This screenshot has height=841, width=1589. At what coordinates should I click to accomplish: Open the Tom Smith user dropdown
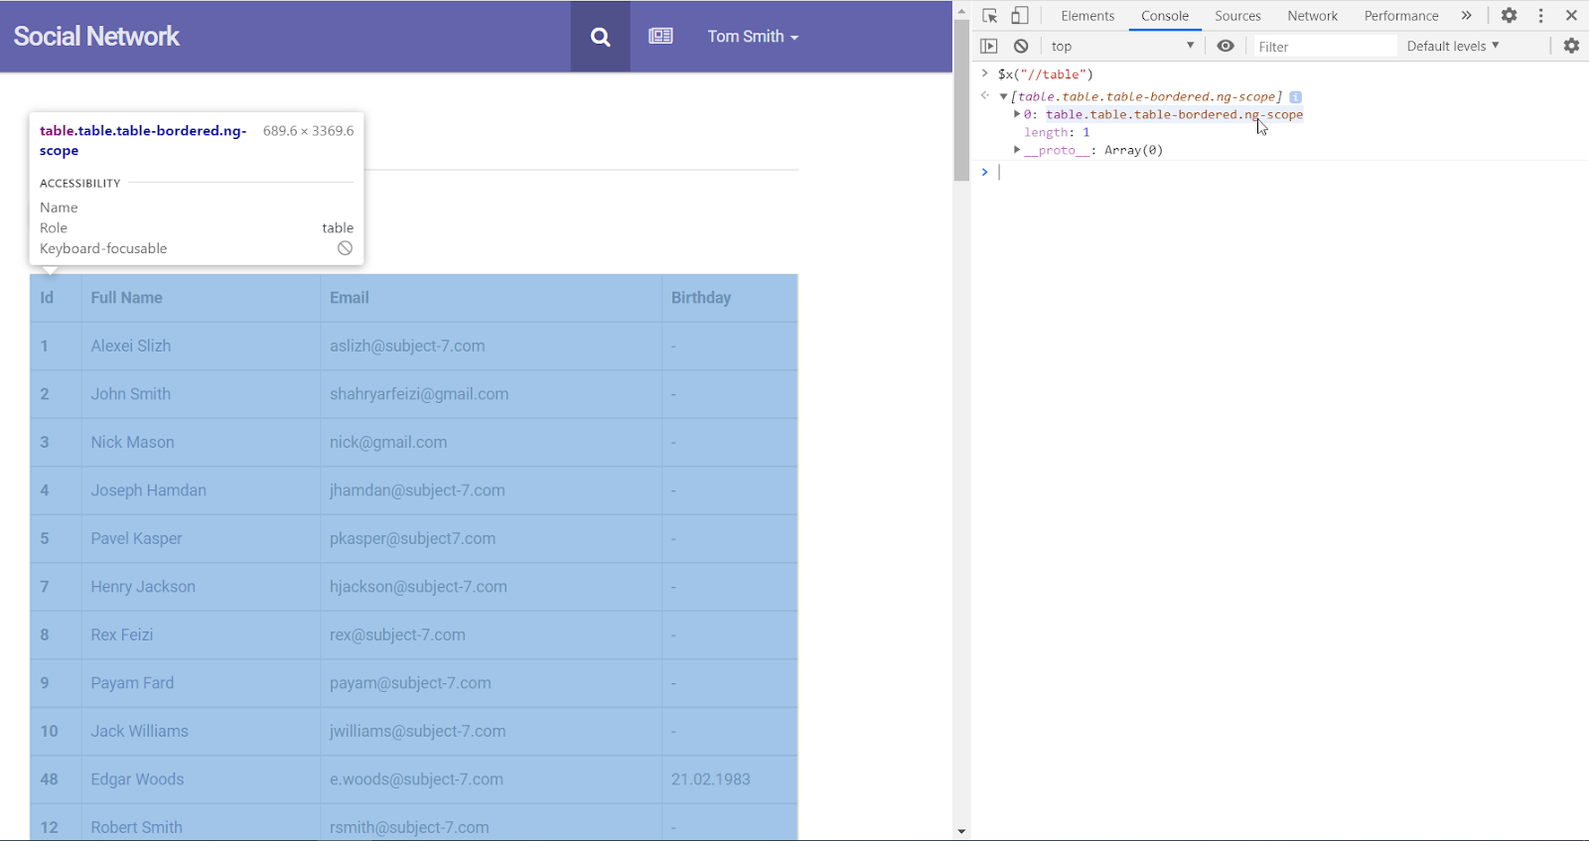pyautogui.click(x=752, y=37)
